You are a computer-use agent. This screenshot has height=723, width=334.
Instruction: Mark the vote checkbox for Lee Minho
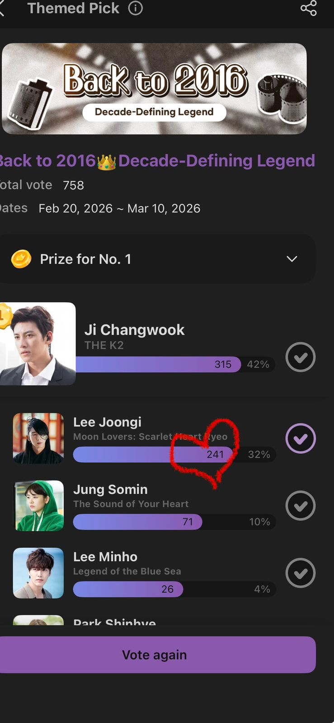click(x=301, y=573)
